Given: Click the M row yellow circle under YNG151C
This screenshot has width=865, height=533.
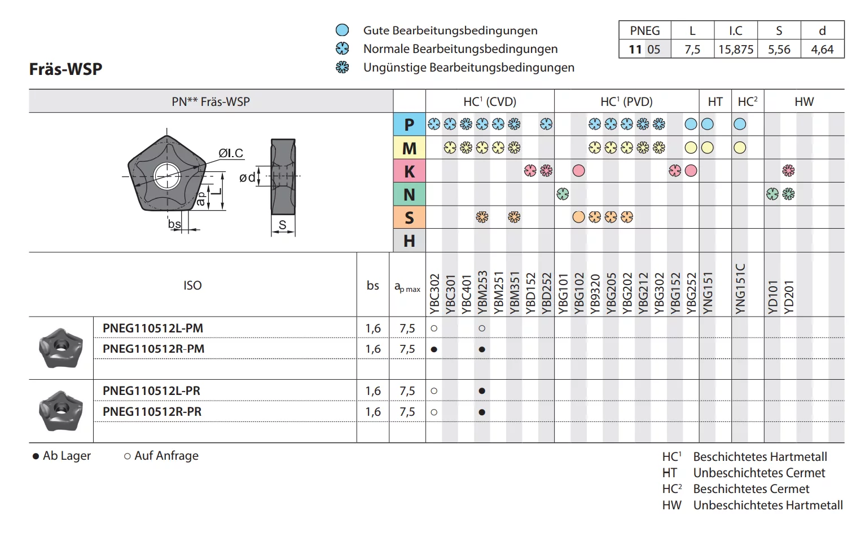Looking at the screenshot, I should pyautogui.click(x=740, y=148).
